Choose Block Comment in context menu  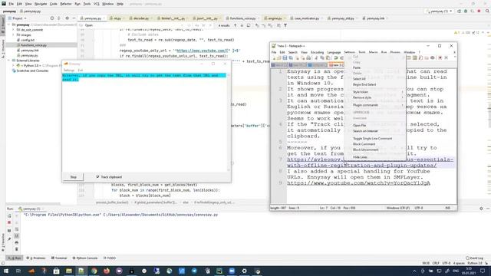(x=364, y=144)
